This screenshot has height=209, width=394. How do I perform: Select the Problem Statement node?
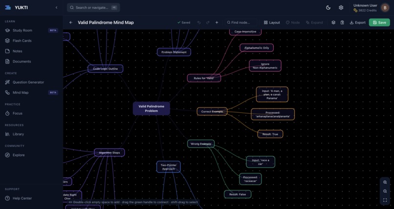coord(174,52)
